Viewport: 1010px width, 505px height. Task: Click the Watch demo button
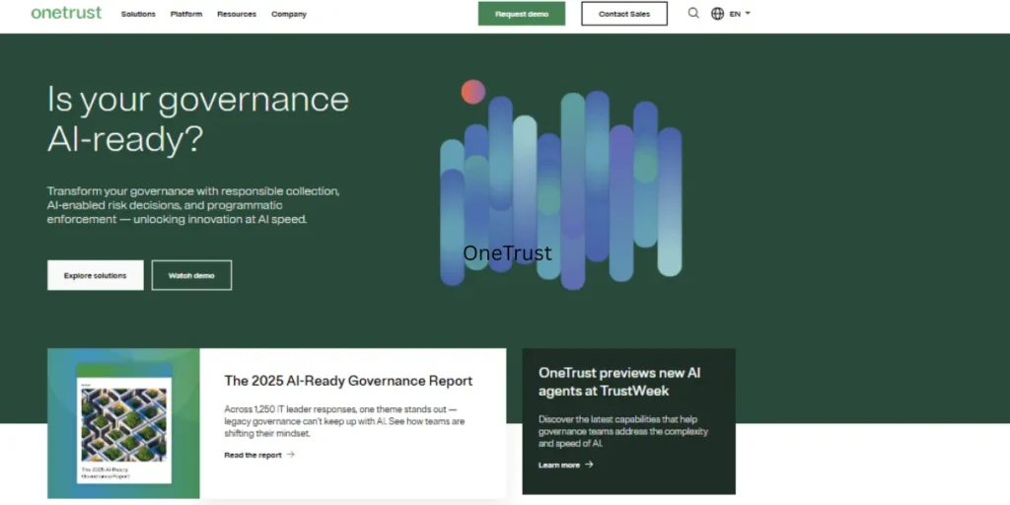point(191,275)
